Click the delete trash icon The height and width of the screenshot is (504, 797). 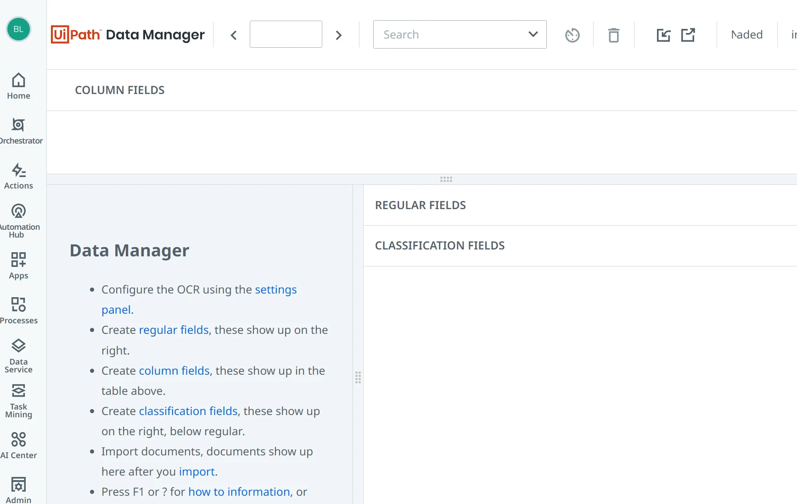point(614,35)
